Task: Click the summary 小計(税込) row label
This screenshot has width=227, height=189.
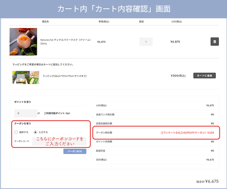Action: [101, 105]
